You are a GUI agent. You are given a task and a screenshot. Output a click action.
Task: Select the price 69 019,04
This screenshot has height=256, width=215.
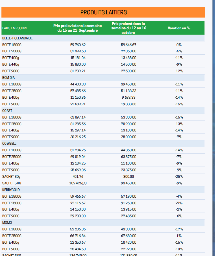pos(78,157)
